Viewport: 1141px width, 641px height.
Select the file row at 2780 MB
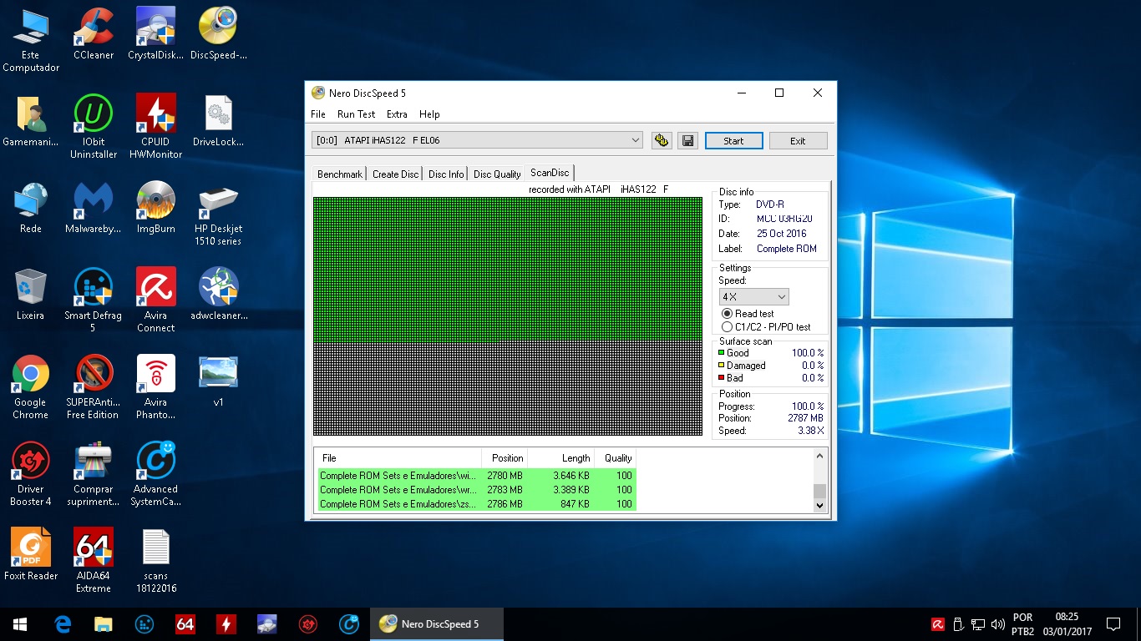point(476,476)
